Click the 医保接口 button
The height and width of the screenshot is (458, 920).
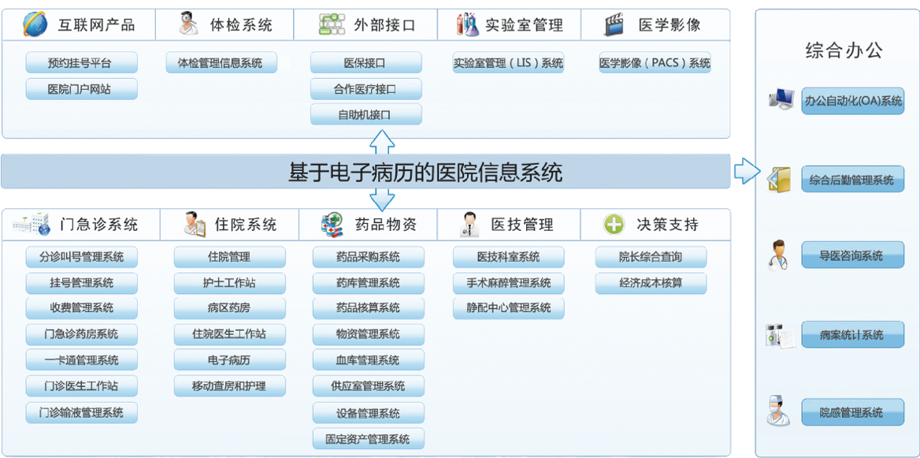pos(365,63)
